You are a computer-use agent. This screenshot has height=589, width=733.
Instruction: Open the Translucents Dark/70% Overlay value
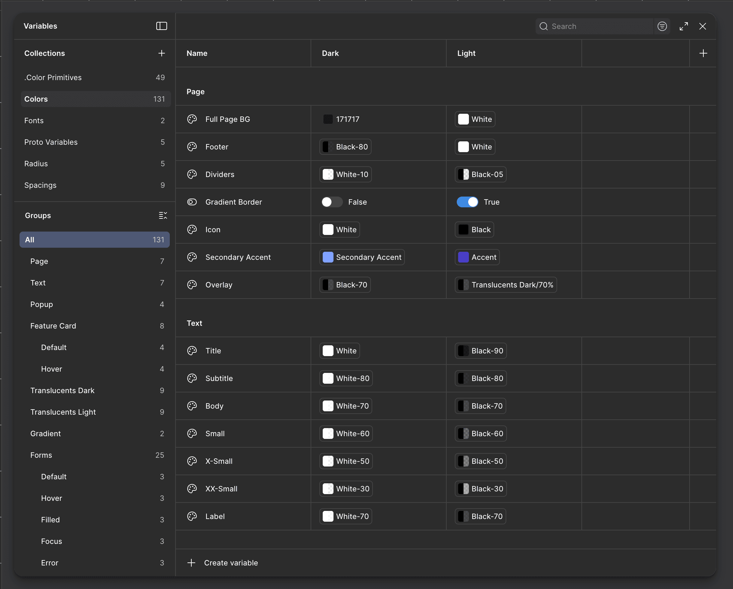506,285
